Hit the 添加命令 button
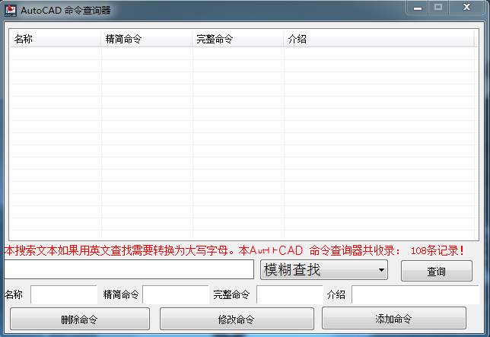Screen dimensions: 490x337 (393, 319)
